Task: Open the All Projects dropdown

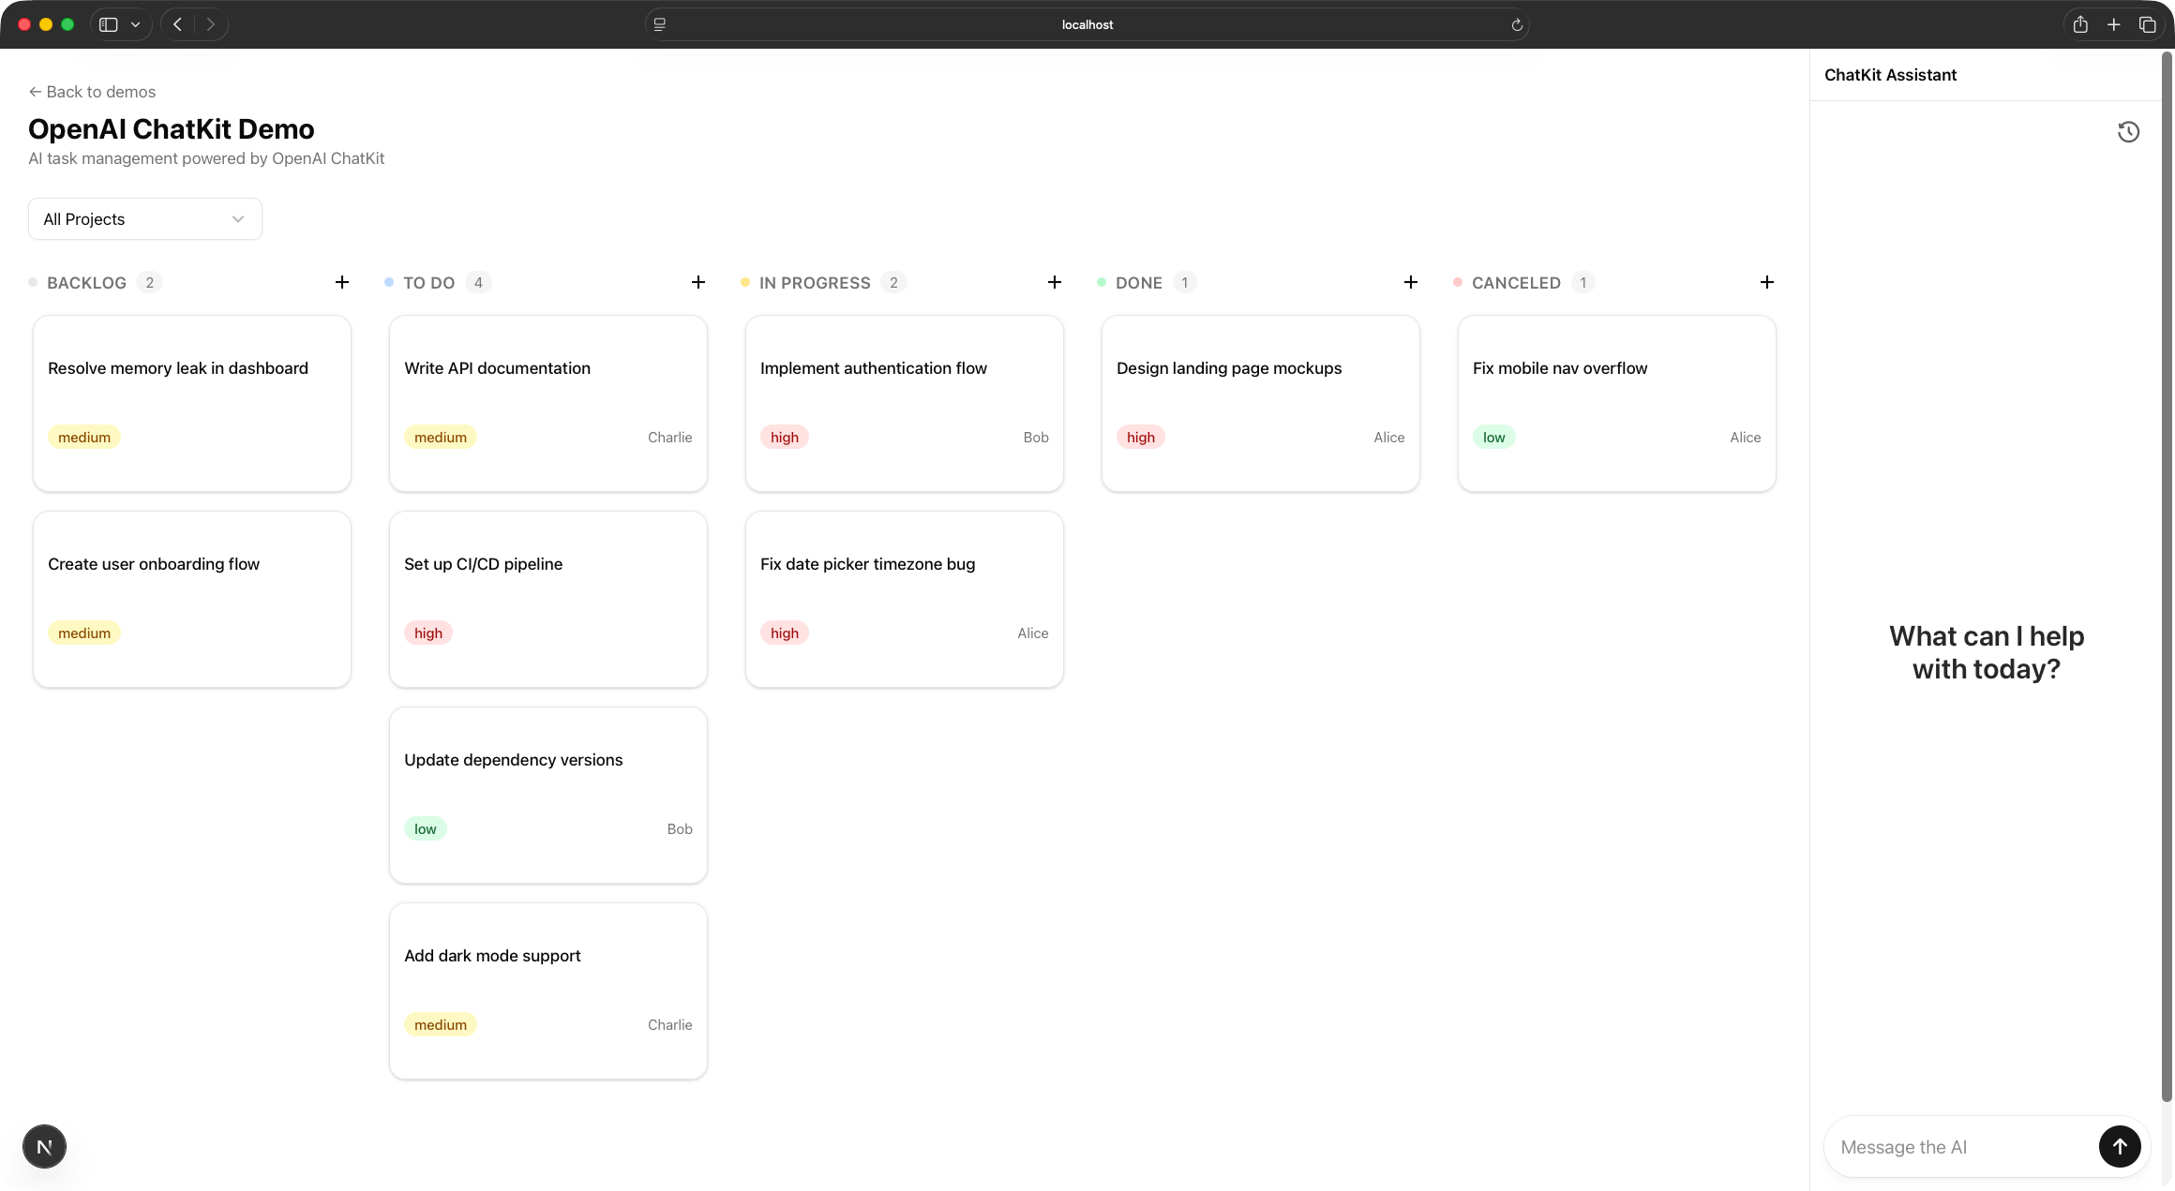Action: point(144,218)
